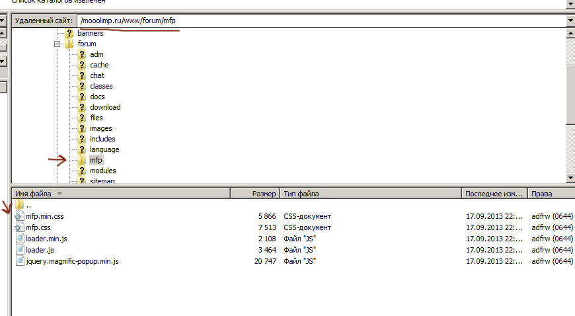
Task: Click the Права column header
Action: [x=550, y=194]
